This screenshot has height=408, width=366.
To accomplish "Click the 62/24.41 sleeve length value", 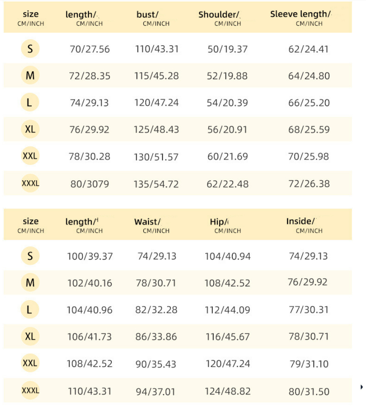I will coord(308,49).
